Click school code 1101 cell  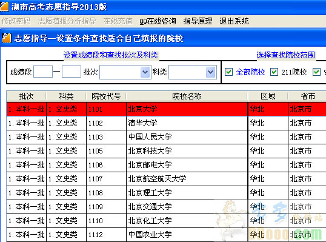(x=106, y=109)
